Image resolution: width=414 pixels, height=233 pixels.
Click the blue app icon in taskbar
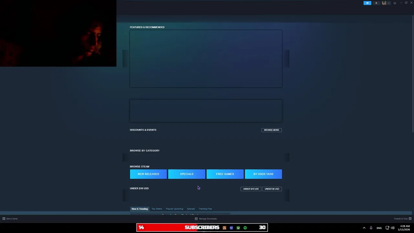tap(231, 228)
